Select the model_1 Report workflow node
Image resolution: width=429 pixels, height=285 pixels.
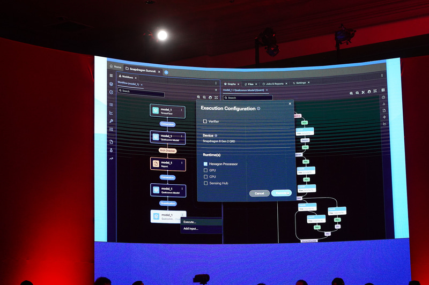[x=168, y=164]
